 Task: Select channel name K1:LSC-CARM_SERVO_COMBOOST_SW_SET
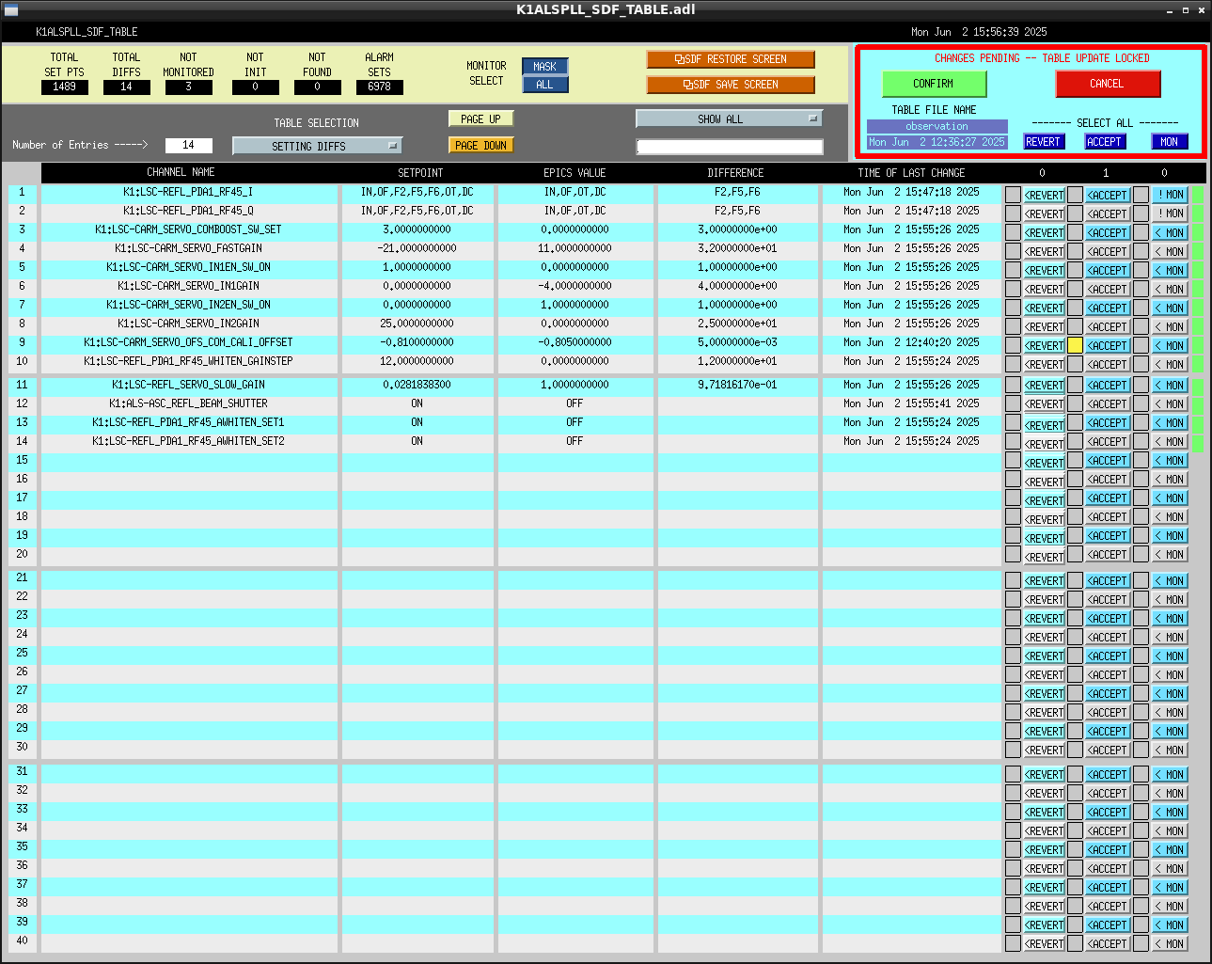pos(188,229)
